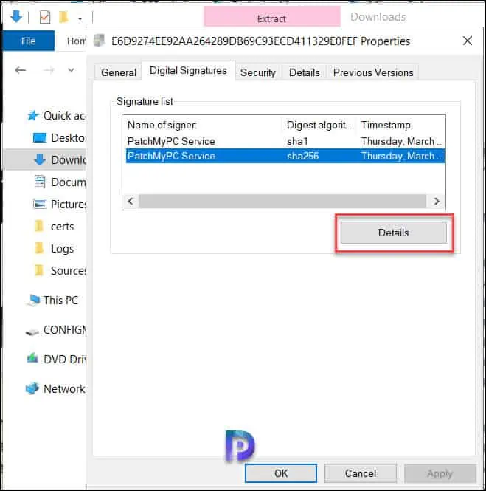486x491 pixels.
Task: Click the Network icon in navigation pane
Action: (32, 388)
